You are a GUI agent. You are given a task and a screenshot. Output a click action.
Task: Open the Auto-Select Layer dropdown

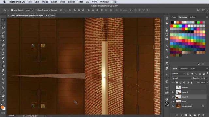(29, 10)
